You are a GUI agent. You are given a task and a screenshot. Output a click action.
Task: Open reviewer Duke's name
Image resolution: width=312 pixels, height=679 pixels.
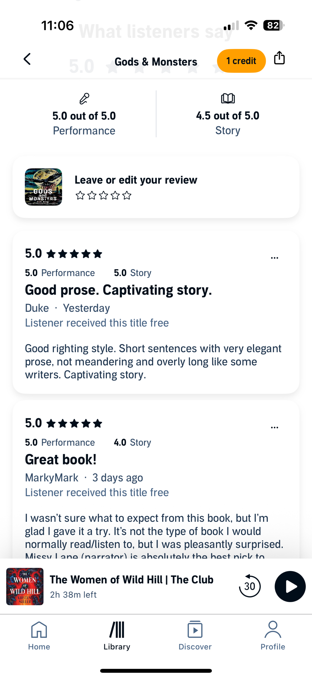pyautogui.click(x=37, y=308)
